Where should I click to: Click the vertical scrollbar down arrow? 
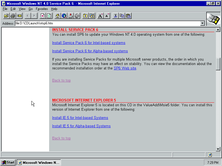pyautogui.click(x=218, y=149)
